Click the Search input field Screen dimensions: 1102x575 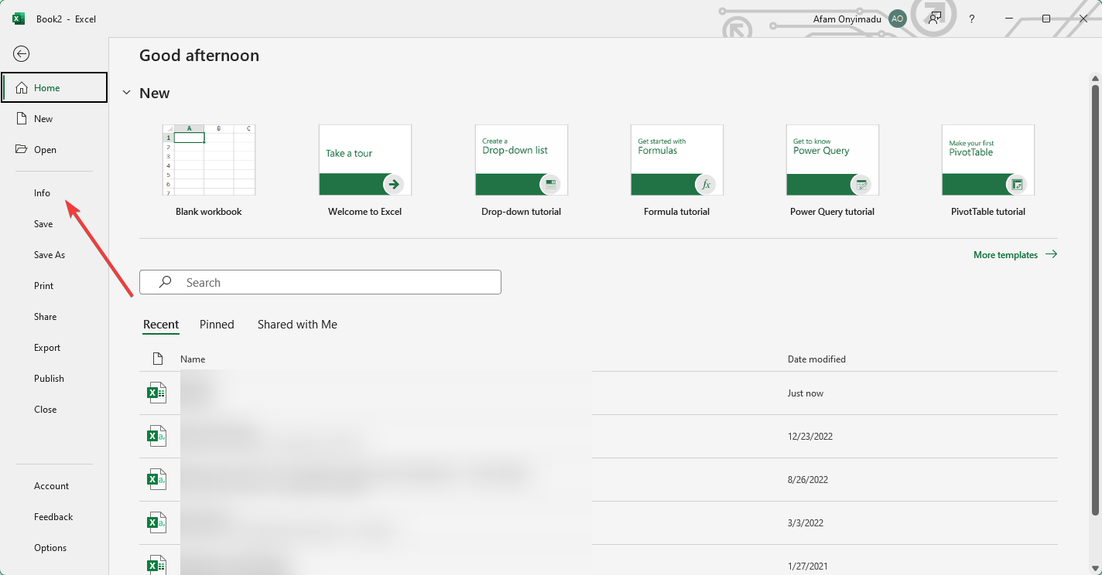(x=320, y=282)
